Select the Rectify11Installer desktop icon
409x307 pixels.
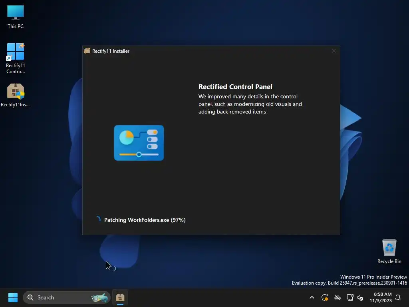pos(16,95)
